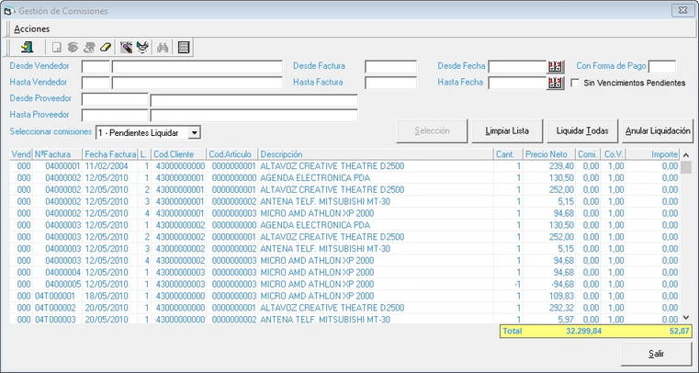The width and height of the screenshot is (699, 373).
Task: Click the grayed-out icon right of the blank page icon
Action: coord(73,47)
